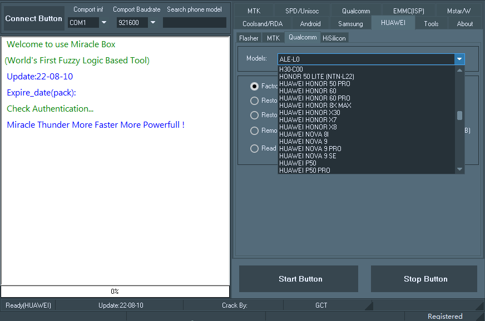Select the Remove radio option
The width and height of the screenshot is (485, 321).
[255, 131]
